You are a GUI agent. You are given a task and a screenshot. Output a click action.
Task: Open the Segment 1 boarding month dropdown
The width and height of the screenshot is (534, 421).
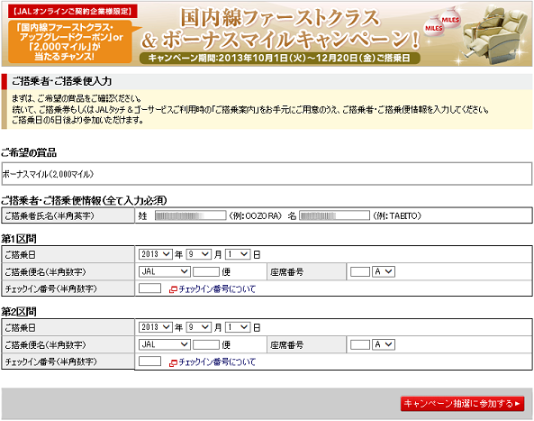click(198, 254)
